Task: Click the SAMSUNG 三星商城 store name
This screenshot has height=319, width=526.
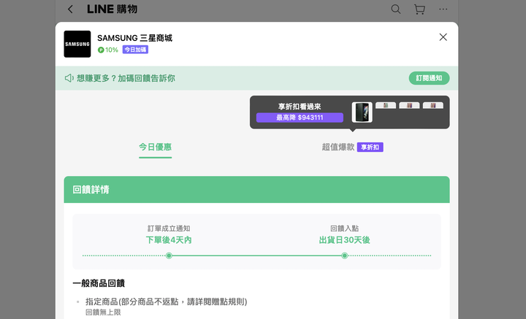Action: click(x=134, y=38)
